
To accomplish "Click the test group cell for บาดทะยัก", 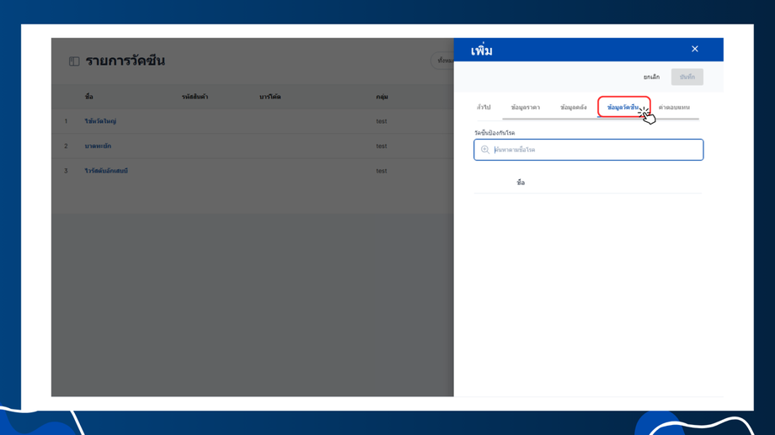I will pyautogui.click(x=381, y=146).
